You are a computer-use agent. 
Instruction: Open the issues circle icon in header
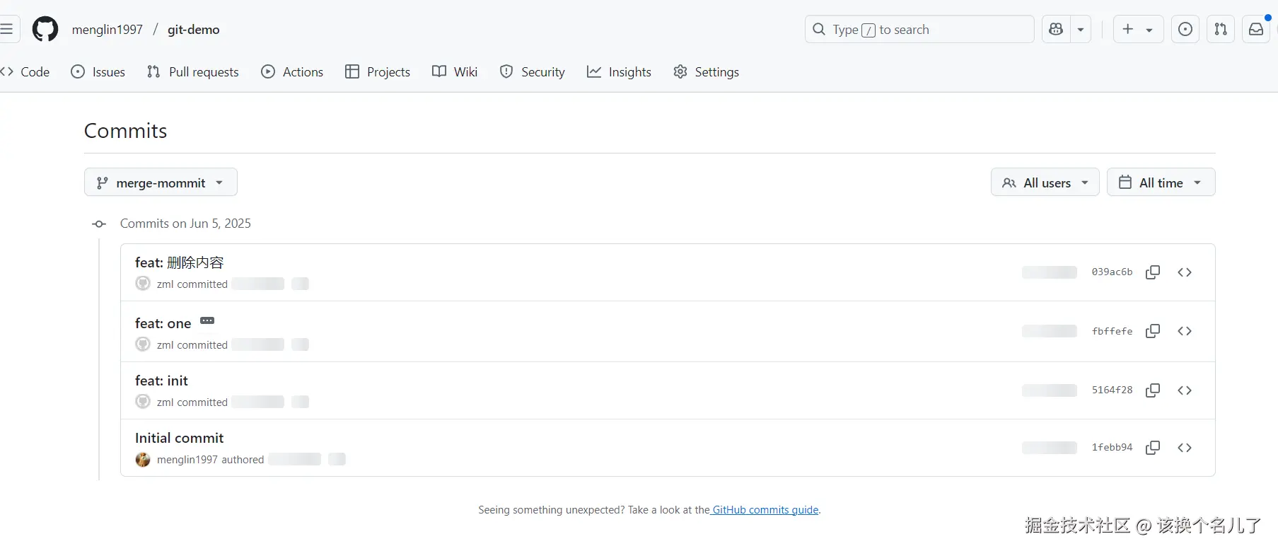[1185, 29]
